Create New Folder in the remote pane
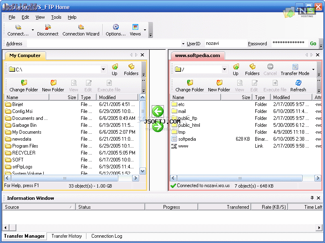The image size is (325, 243). [219, 86]
